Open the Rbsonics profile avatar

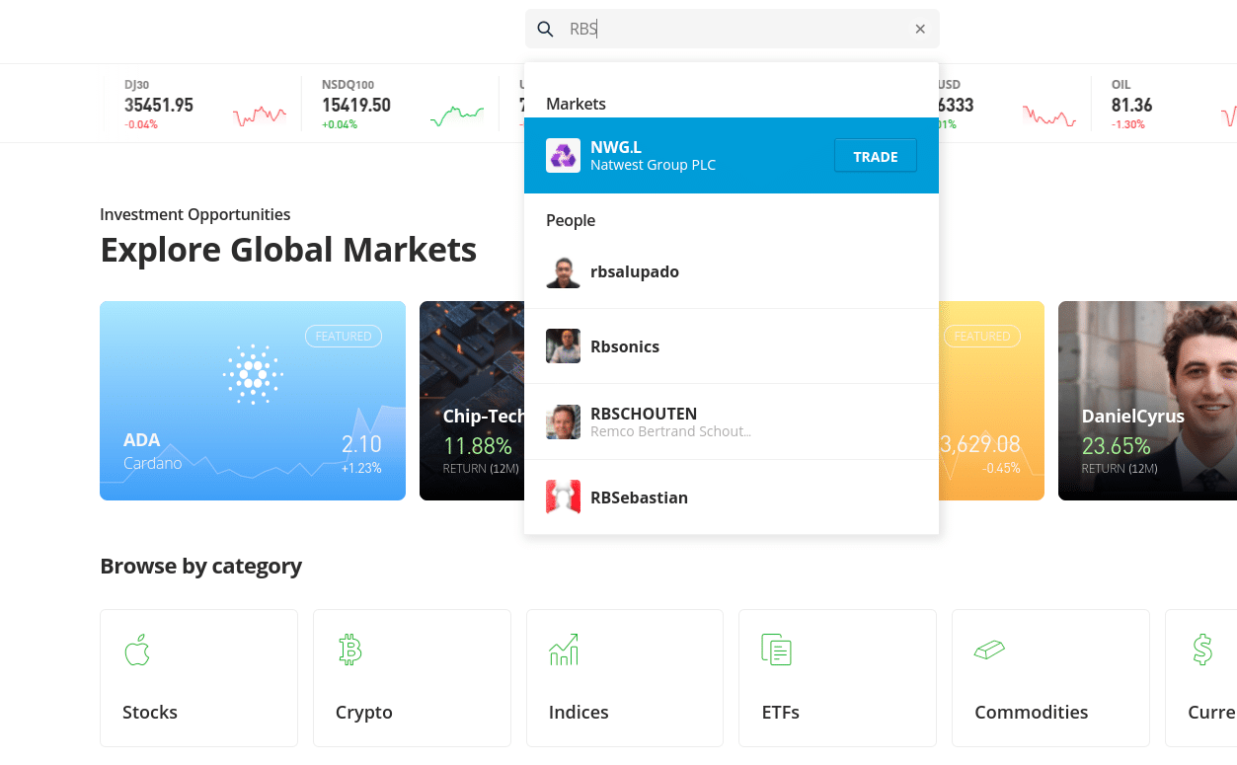(x=563, y=346)
